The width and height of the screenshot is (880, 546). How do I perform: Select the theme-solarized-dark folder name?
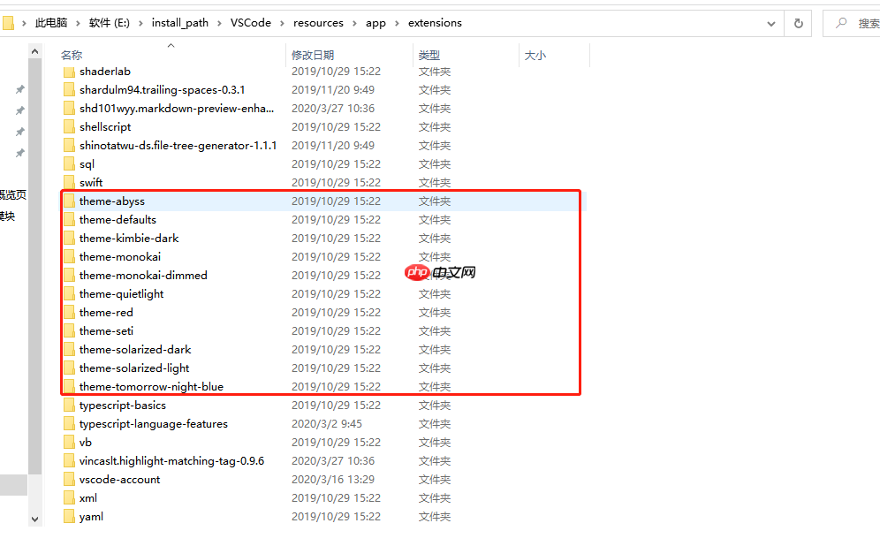point(135,349)
